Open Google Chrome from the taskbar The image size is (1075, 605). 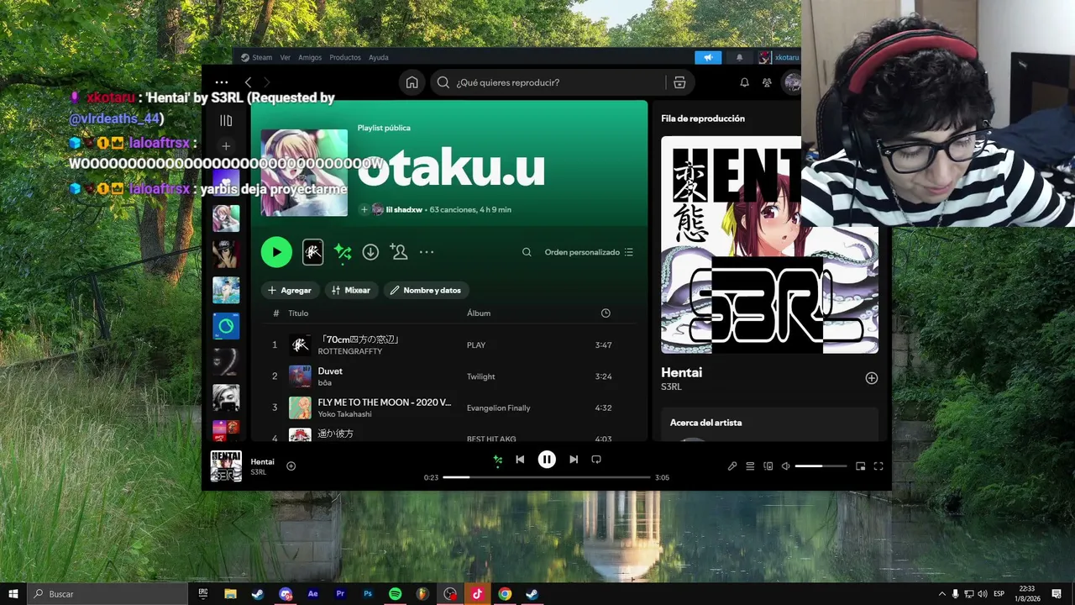pos(505,594)
